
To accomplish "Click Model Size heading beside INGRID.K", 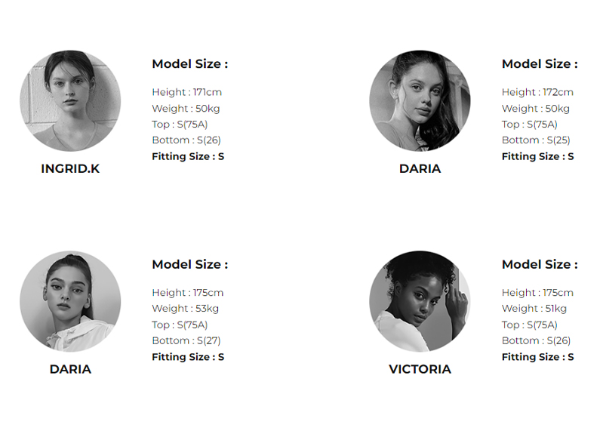I will pos(189,64).
